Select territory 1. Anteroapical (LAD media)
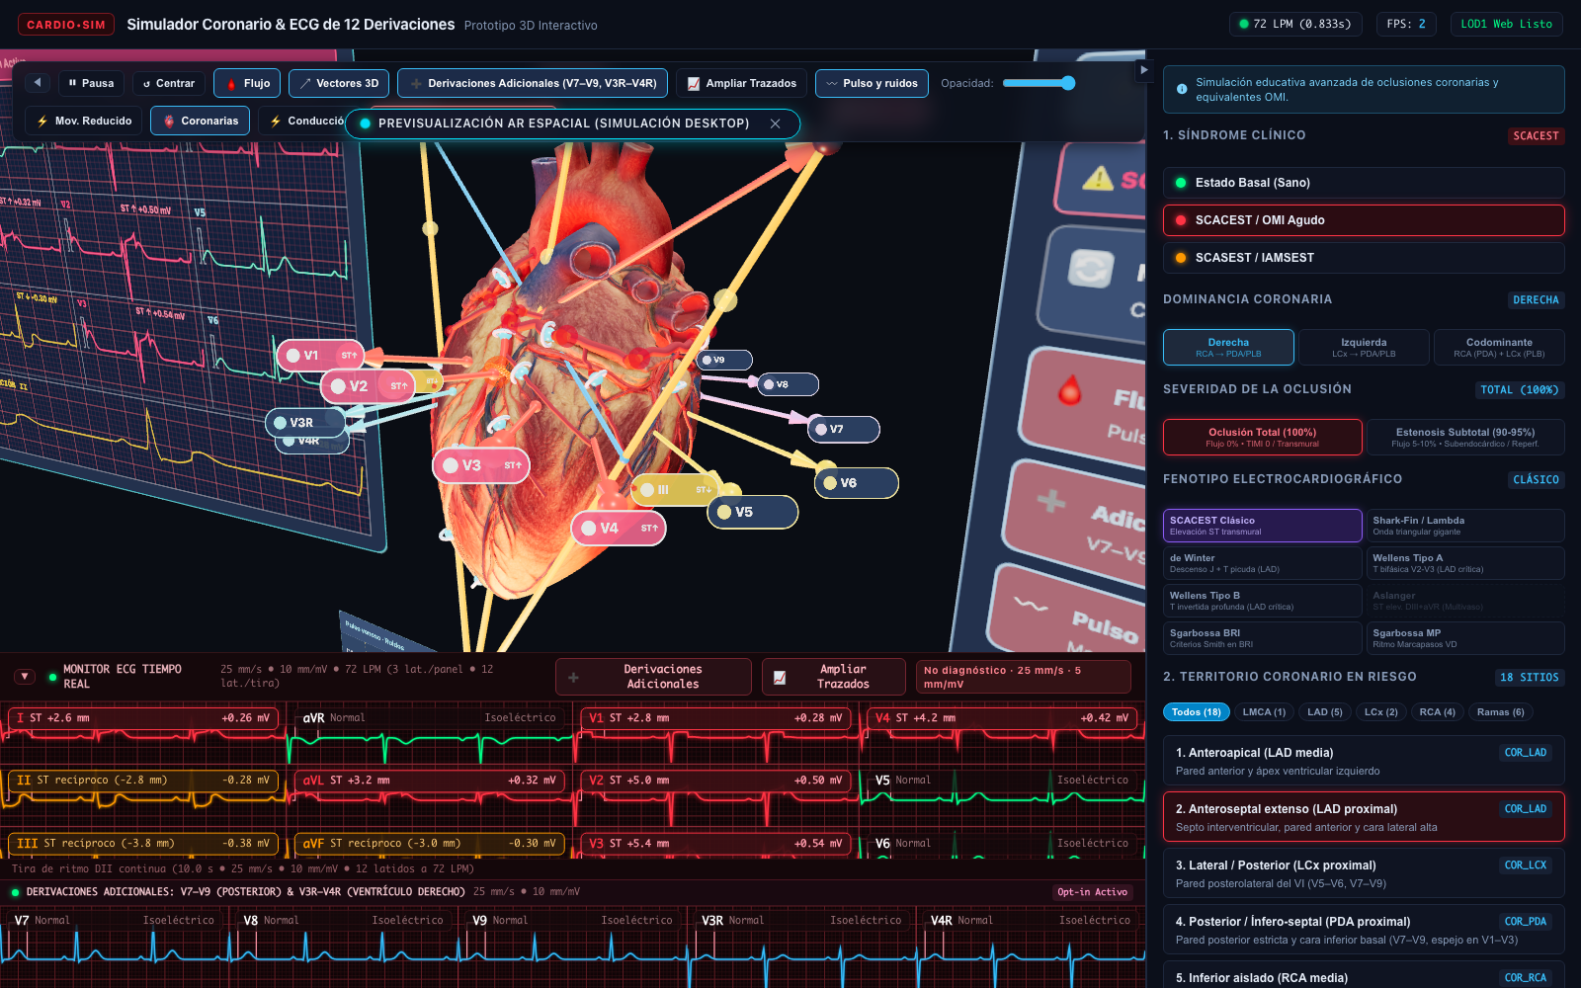This screenshot has width=1581, height=988. click(x=1364, y=761)
